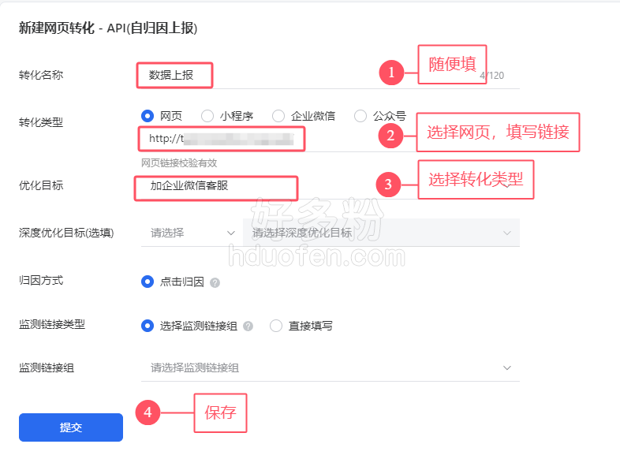620x459 pixels.
Task: Open the 请选择监测链接组 dropdown
Action: click(331, 368)
